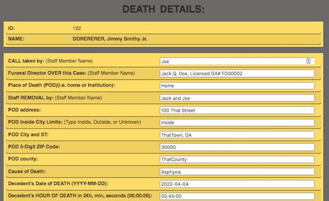Click the POD City and ST field
The width and height of the screenshot is (329, 201).
tap(237, 135)
